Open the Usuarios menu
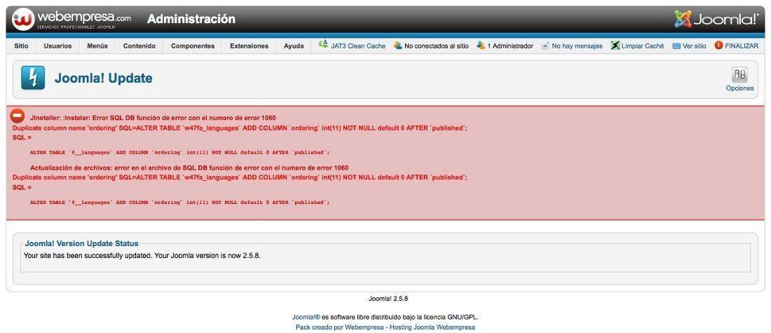This screenshot has width=771, height=333. (57, 46)
